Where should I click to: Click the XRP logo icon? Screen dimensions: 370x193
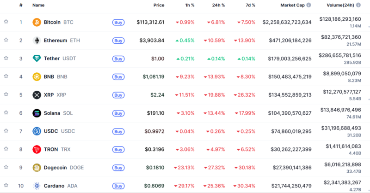tap(37, 95)
